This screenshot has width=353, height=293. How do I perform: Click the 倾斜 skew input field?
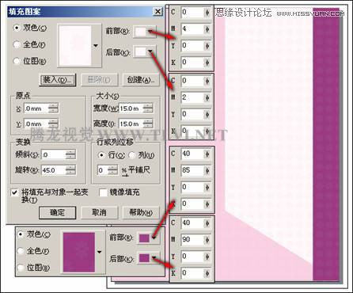pos(53,154)
